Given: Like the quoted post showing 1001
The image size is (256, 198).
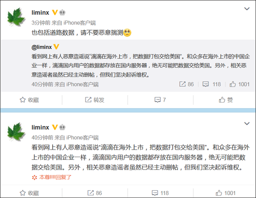Looking at the screenshot, I should (240, 84).
